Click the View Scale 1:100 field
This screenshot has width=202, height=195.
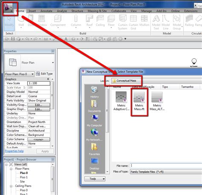pos(39,83)
